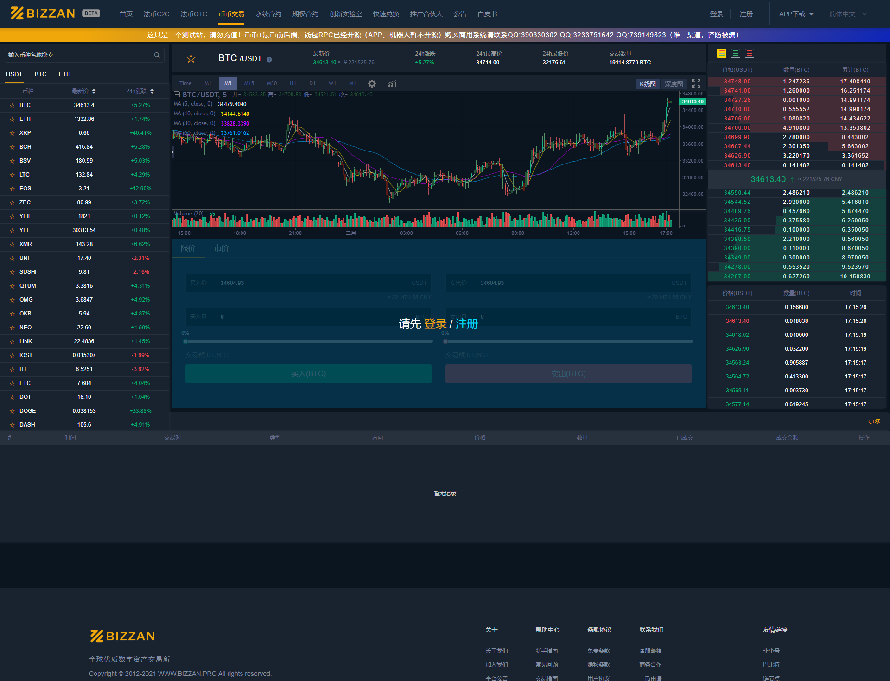Switch to K线图 chart view
The height and width of the screenshot is (681, 890).
[x=648, y=84]
